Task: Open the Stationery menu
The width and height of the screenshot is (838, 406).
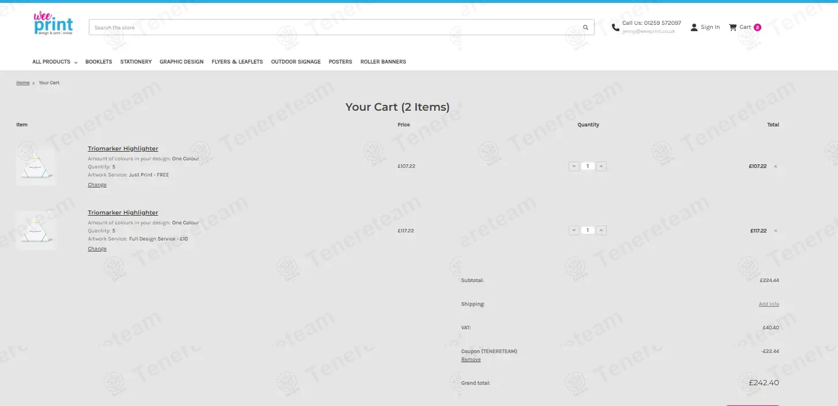Action: [136, 62]
